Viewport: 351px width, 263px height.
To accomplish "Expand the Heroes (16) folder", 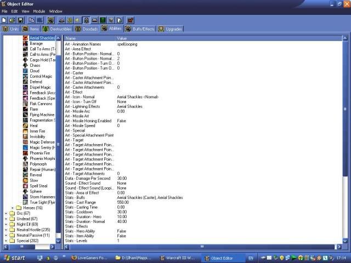I will coord(13,208).
